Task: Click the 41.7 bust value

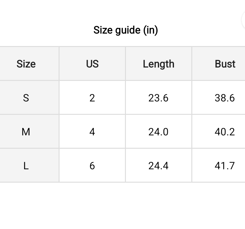Action: [225, 166]
